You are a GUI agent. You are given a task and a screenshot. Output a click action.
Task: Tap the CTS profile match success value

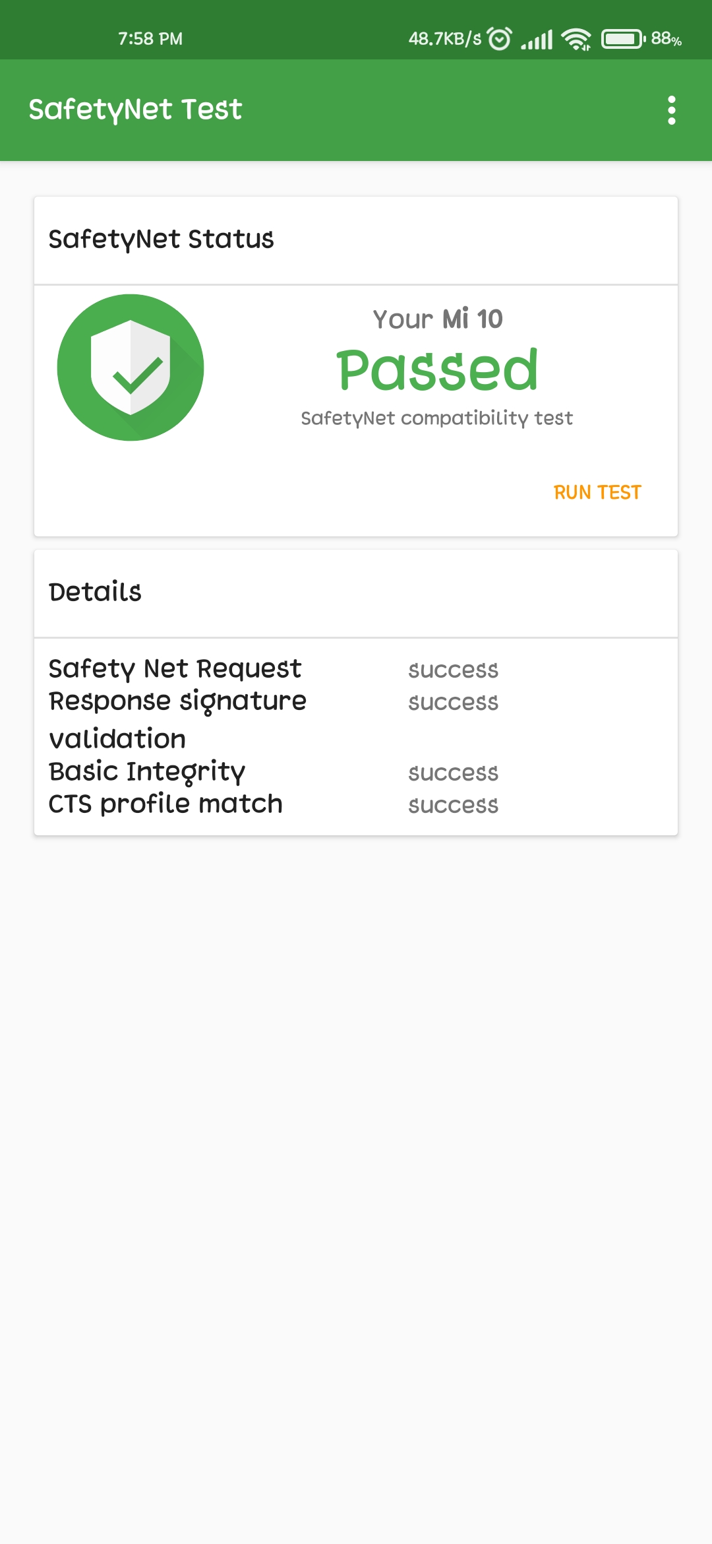[x=453, y=806]
